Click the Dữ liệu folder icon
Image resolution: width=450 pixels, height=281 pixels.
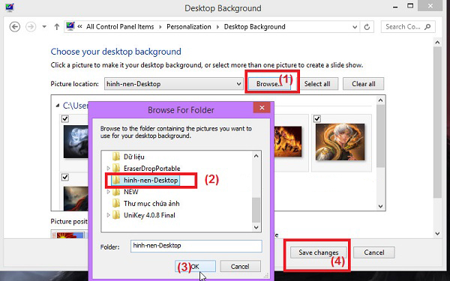coord(116,157)
